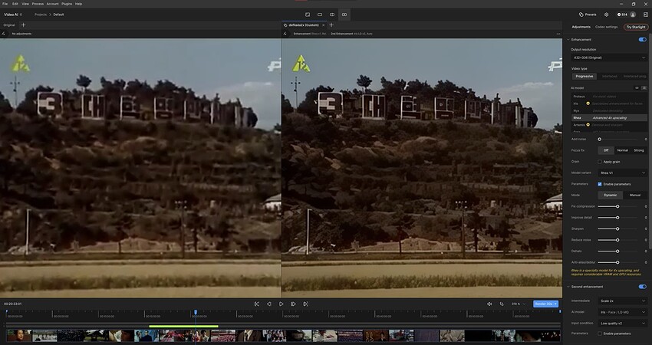The image size is (652, 345).
Task: Click the Render 30s button
Action: (x=545, y=304)
